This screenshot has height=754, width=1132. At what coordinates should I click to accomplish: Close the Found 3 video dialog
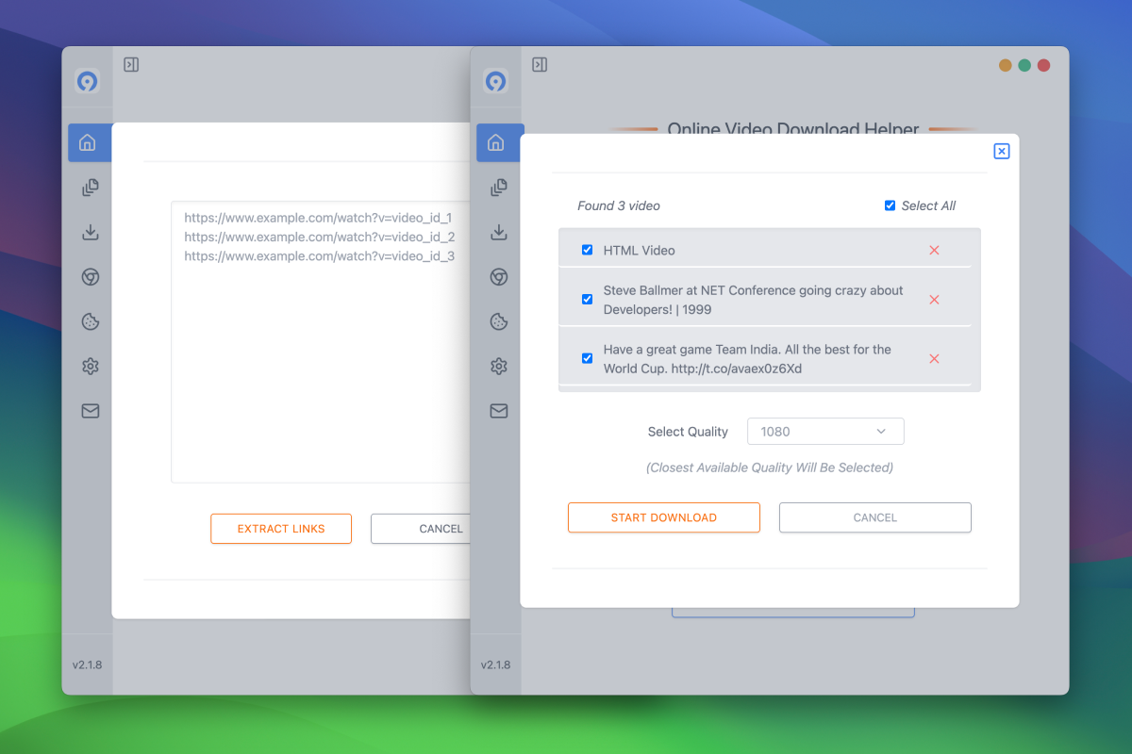[1001, 151]
